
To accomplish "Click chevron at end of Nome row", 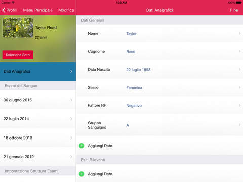I will tap(239, 33).
